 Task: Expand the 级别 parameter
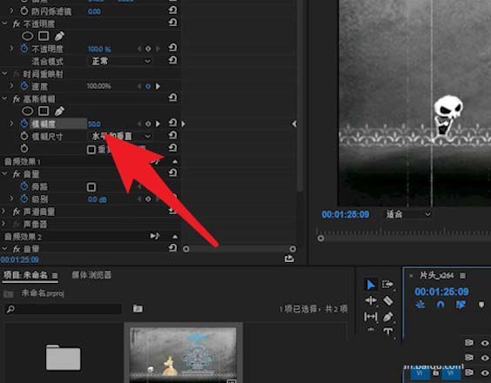(11, 198)
